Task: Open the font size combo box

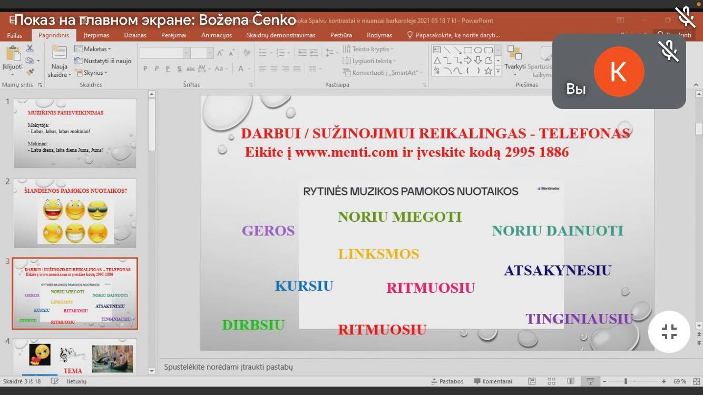Action: pos(201,53)
